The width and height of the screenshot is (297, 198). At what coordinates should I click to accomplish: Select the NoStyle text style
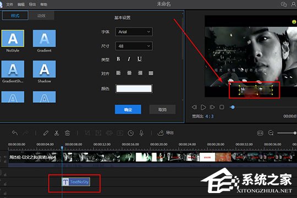tap(13, 38)
